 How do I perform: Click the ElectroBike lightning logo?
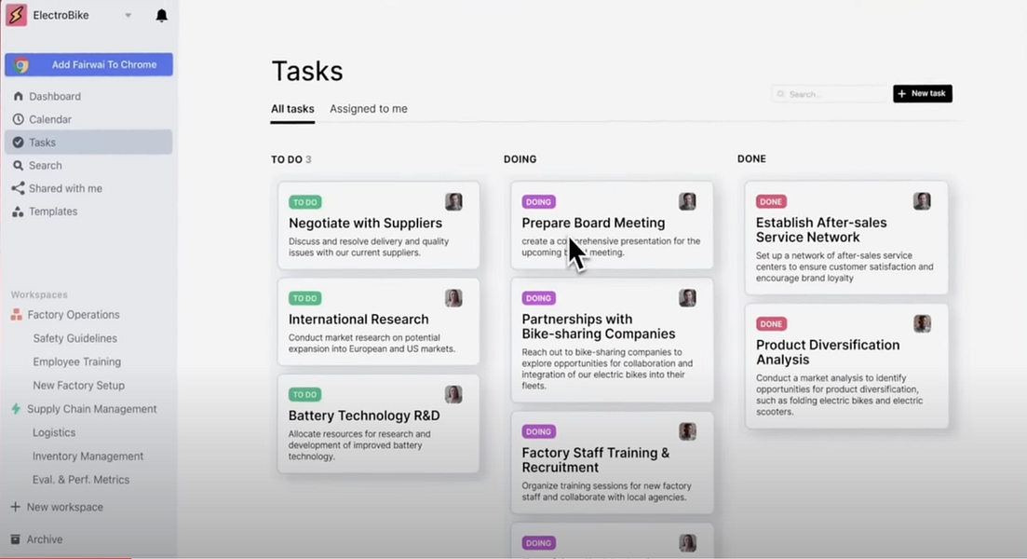pyautogui.click(x=17, y=15)
